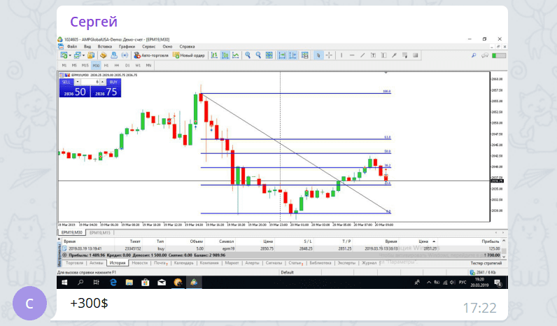Switch to the D1 timeframe
557x326 pixels.
[x=127, y=65]
